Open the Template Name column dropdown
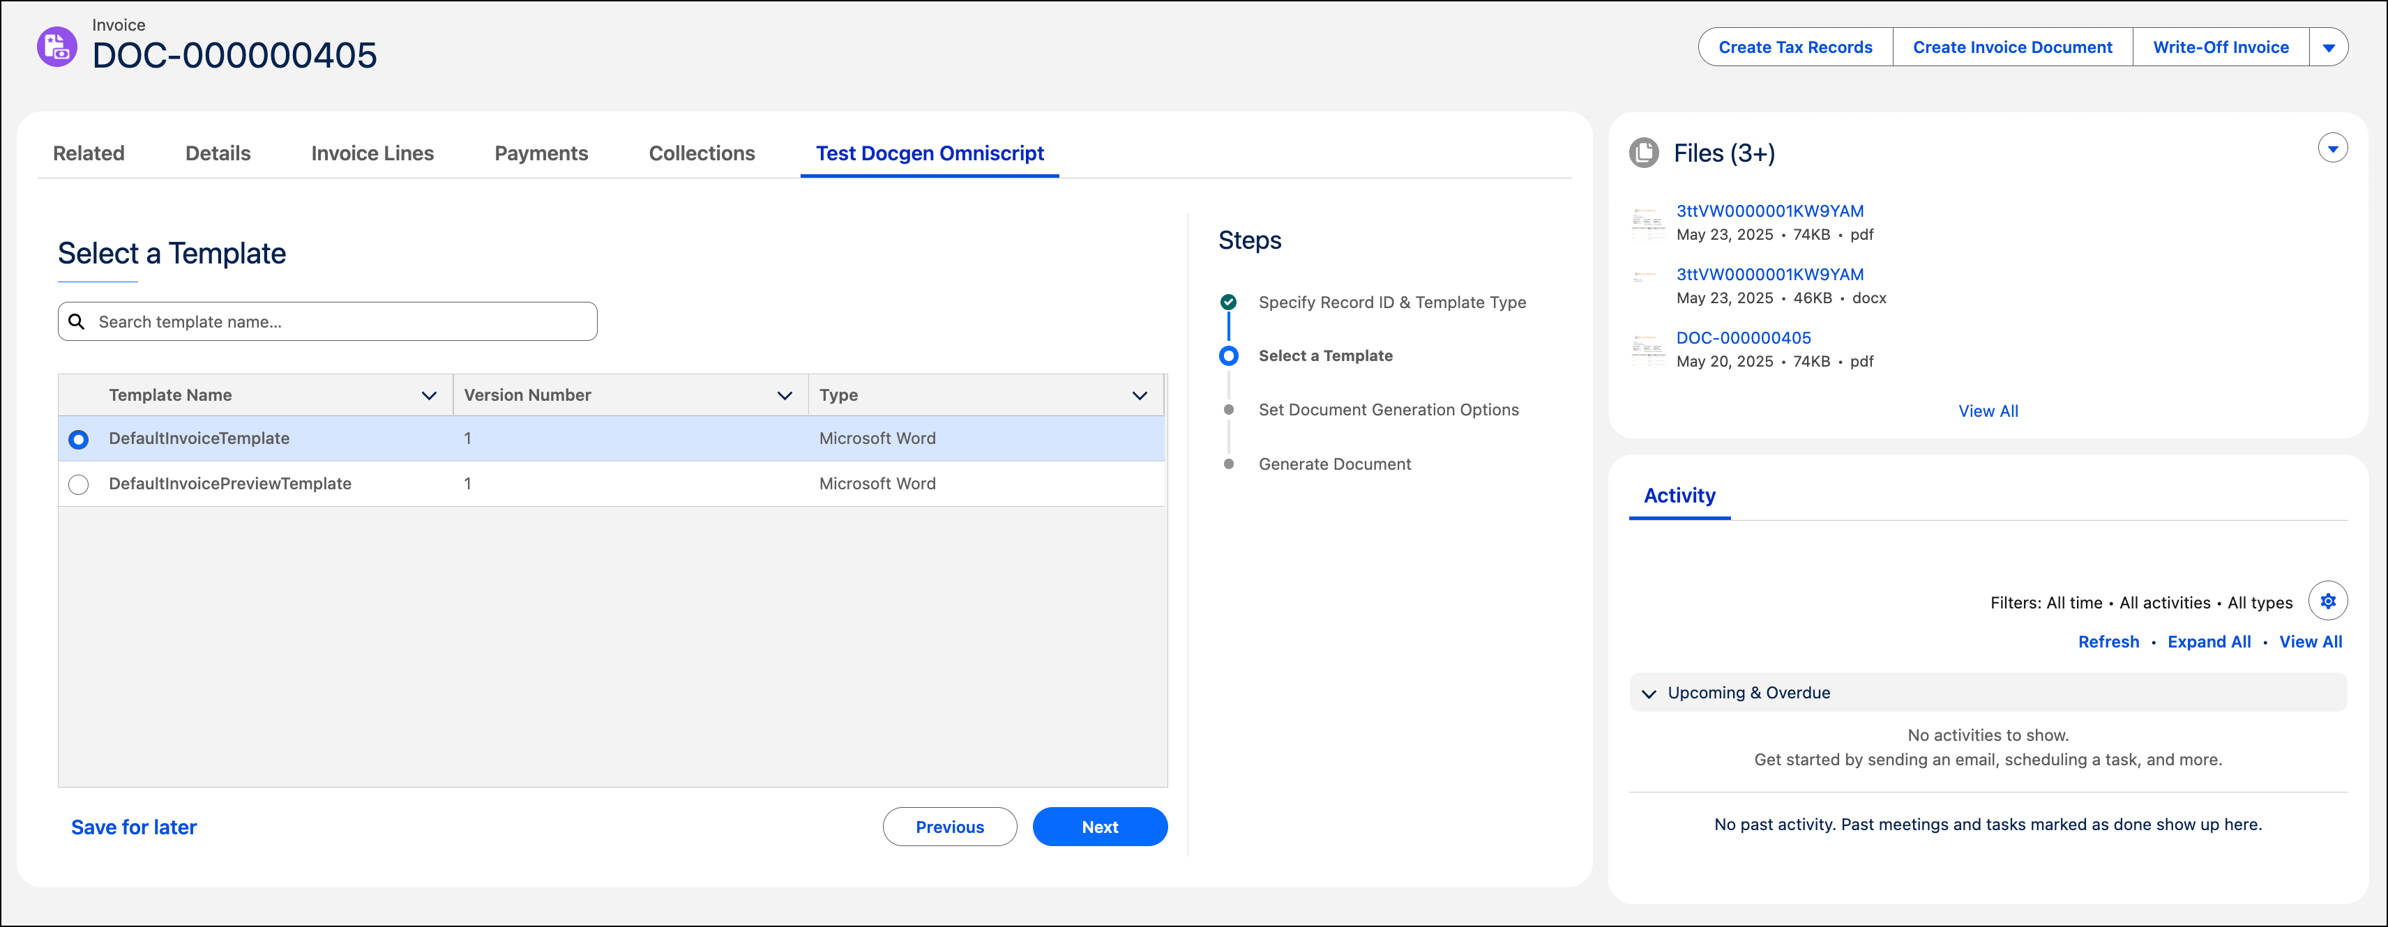The width and height of the screenshot is (2388, 927). coord(428,395)
